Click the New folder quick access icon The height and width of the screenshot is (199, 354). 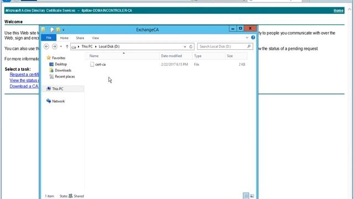tap(58, 29)
